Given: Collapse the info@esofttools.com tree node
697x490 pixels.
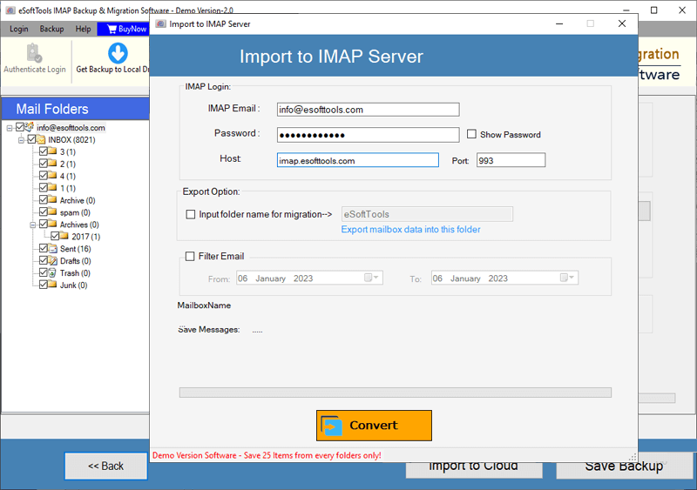Looking at the screenshot, I should click(x=10, y=128).
